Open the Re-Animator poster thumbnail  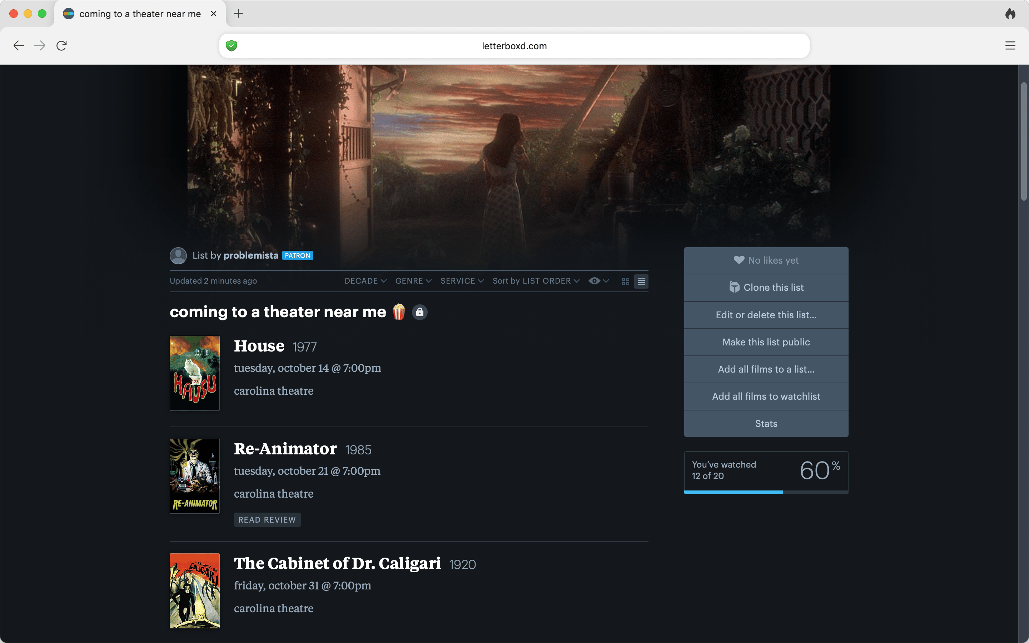click(x=195, y=476)
